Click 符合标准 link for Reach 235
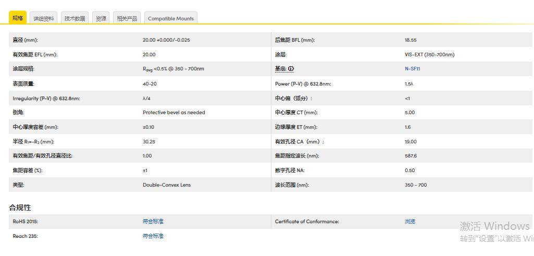 (153, 236)
